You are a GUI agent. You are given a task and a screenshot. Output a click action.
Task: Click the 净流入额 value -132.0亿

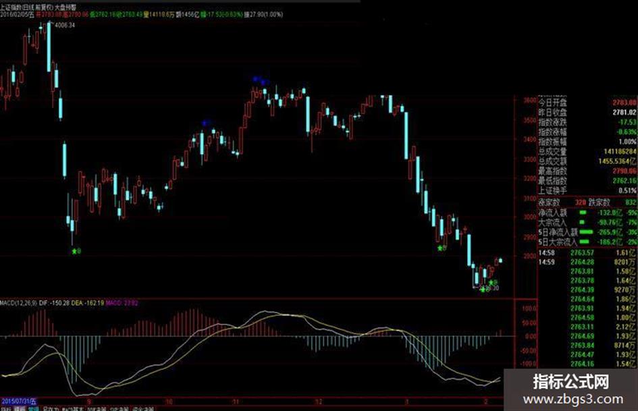click(x=610, y=213)
